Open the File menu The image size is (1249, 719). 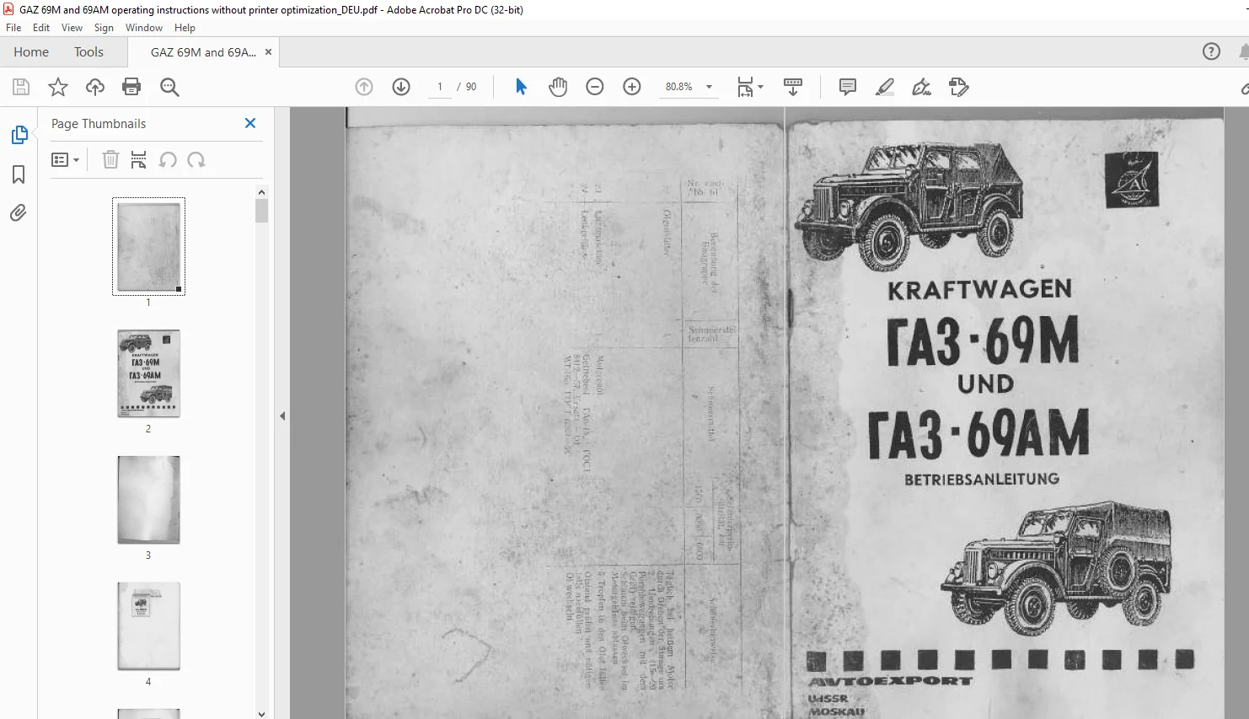pyautogui.click(x=13, y=28)
